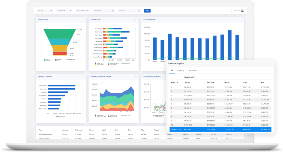Click the Sales by Rep & Month title

coord(152,76)
